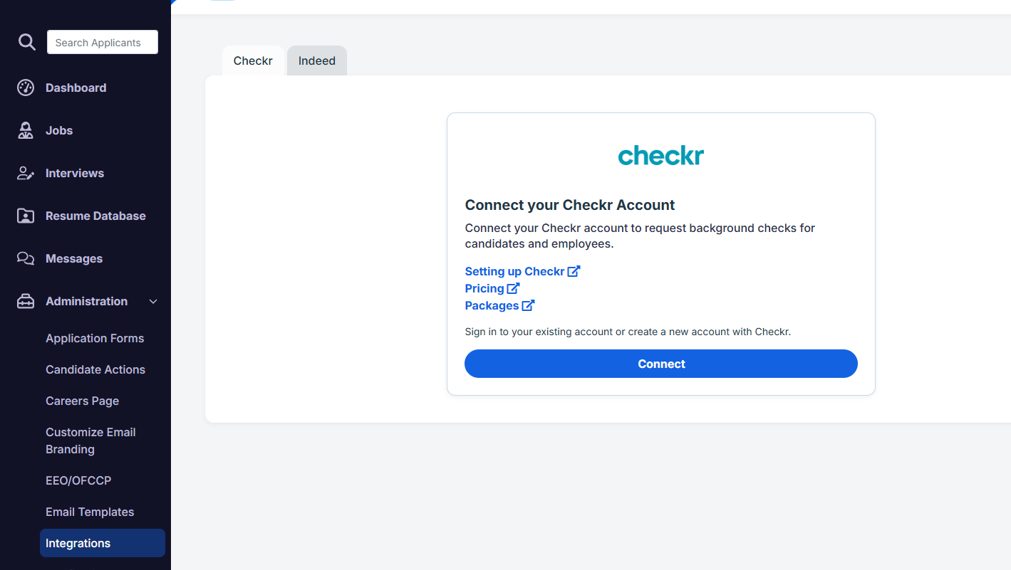Viewport: 1011px width, 570px height.
Task: Select Integrations in the sidebar
Action: [x=103, y=543]
